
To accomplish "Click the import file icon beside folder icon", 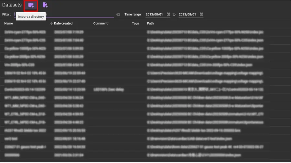I will 45,5.
